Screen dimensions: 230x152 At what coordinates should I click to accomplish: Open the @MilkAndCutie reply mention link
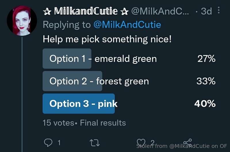pos(127,25)
